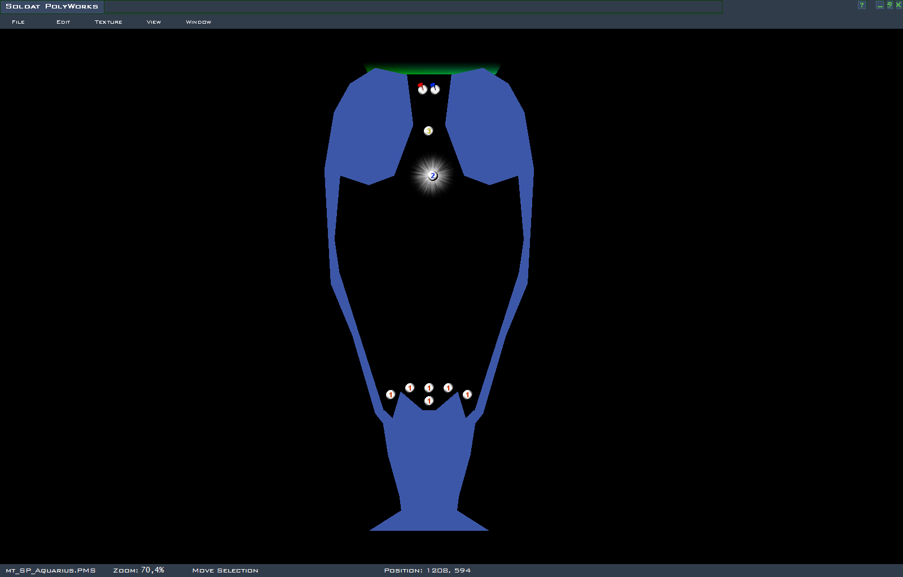Viewport: 903px width, 577px height.
Task: Click the Move Selection status text
Action: coord(225,570)
